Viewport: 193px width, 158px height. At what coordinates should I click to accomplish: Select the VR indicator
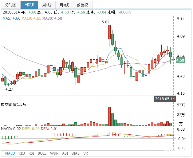tap(86, 153)
